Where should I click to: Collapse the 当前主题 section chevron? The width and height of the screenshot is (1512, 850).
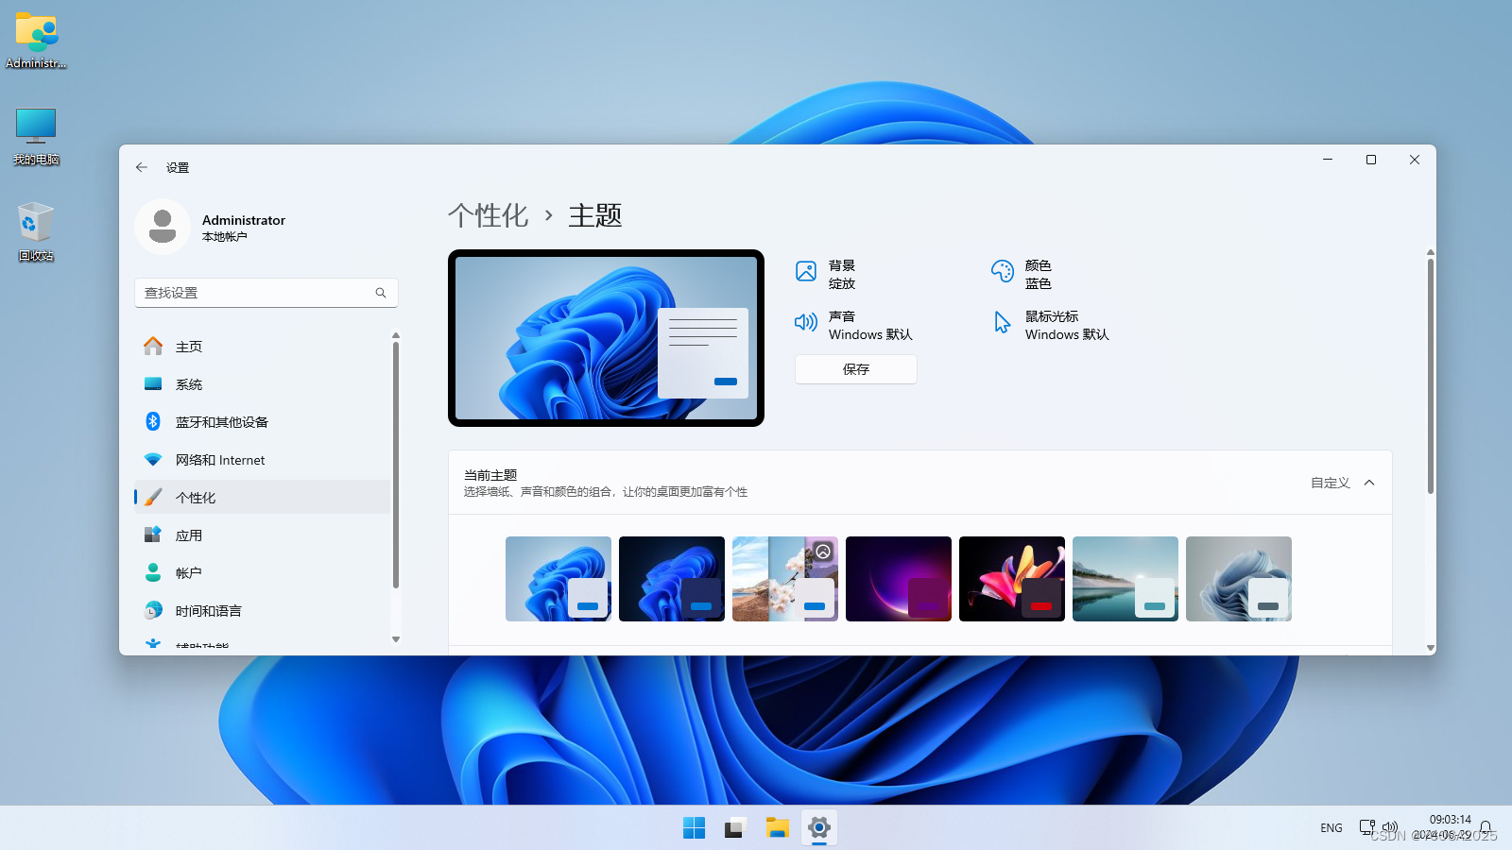coord(1369,483)
